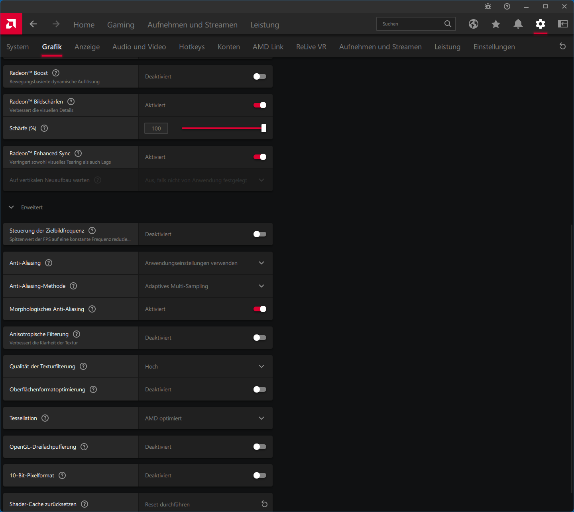Image resolution: width=574 pixels, height=512 pixels.
Task: Enable OpenGL-Dreifachpufferung toggle
Action: [260, 447]
